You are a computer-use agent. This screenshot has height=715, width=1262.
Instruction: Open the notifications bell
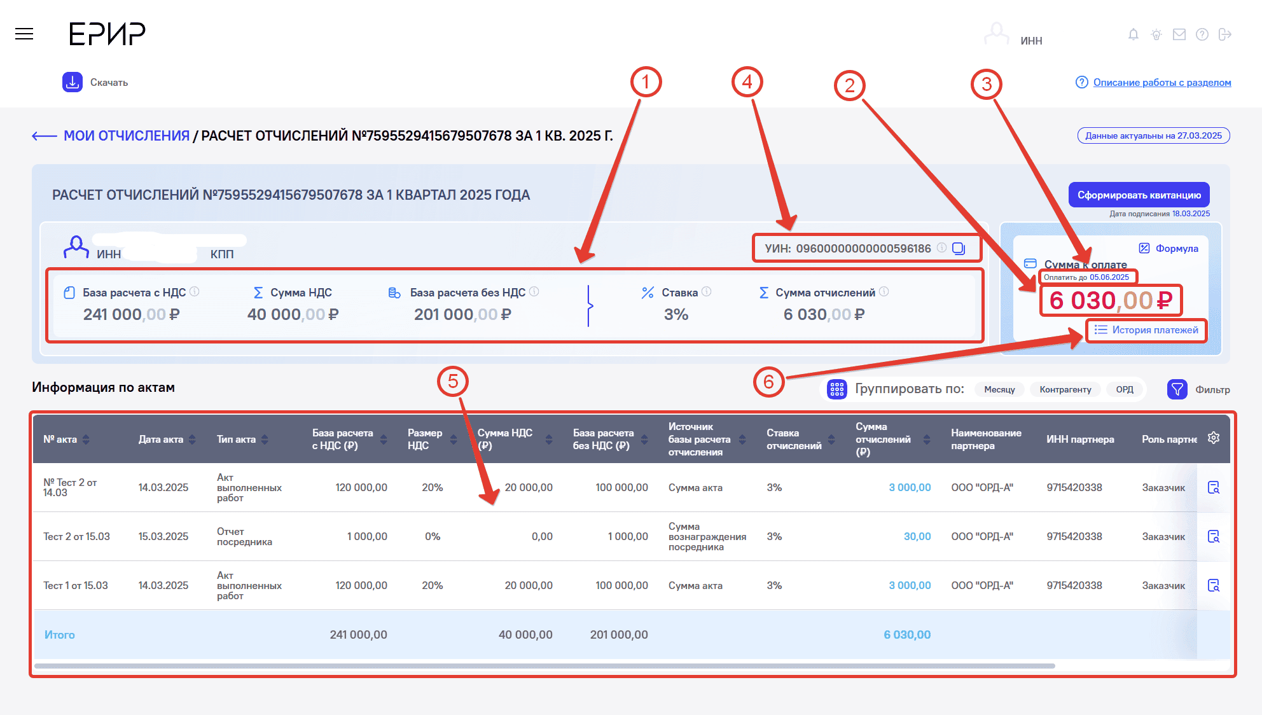(1133, 34)
